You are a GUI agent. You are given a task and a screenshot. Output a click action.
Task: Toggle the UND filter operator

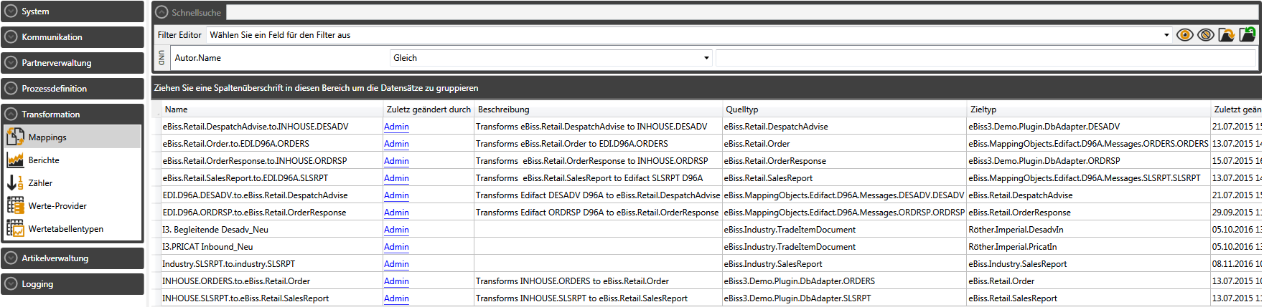point(161,58)
